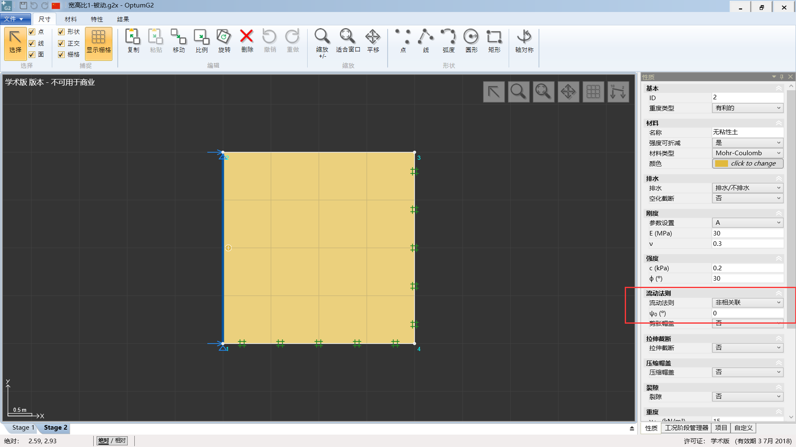Click the 平移 pan icon in ribbon
This screenshot has width=796, height=447.
373,41
